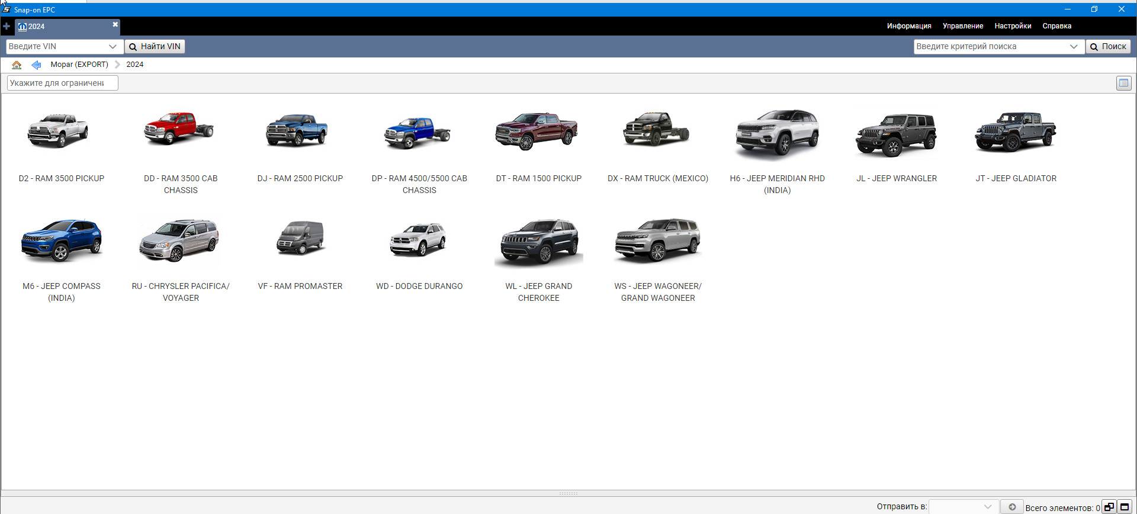Click the filter restriction input field
Screen dimensions: 1137x514
pyautogui.click(x=62, y=83)
